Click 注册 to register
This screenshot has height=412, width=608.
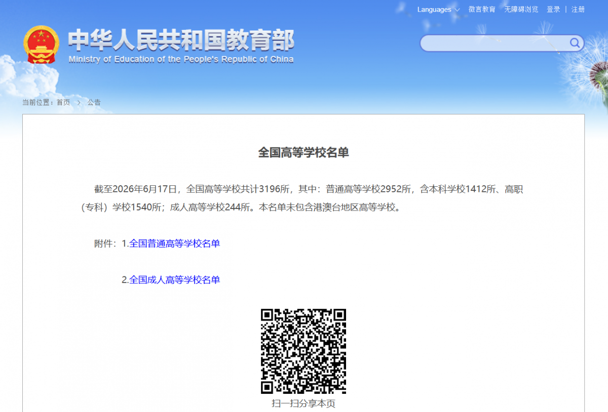tap(578, 10)
